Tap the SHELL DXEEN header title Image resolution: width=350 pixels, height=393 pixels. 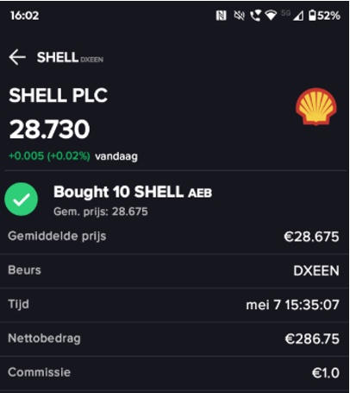click(70, 57)
